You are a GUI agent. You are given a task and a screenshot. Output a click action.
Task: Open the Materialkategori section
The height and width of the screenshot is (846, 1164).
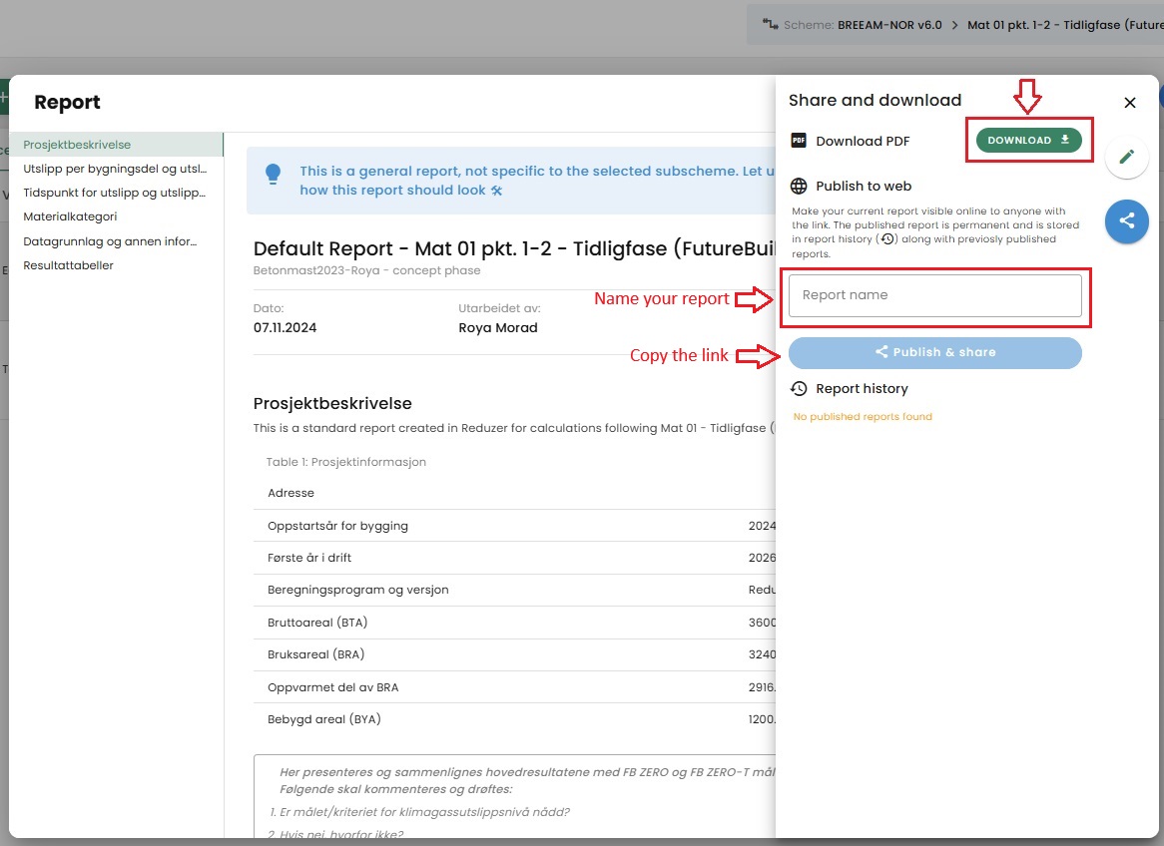click(71, 216)
